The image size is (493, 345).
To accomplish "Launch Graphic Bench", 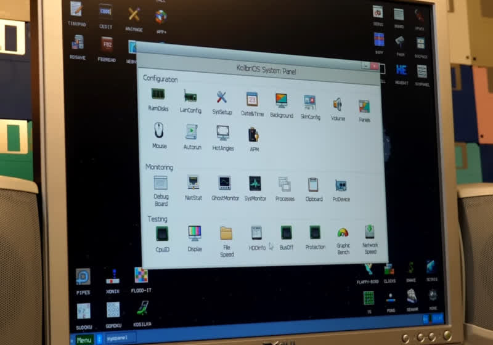I will click(x=343, y=241).
